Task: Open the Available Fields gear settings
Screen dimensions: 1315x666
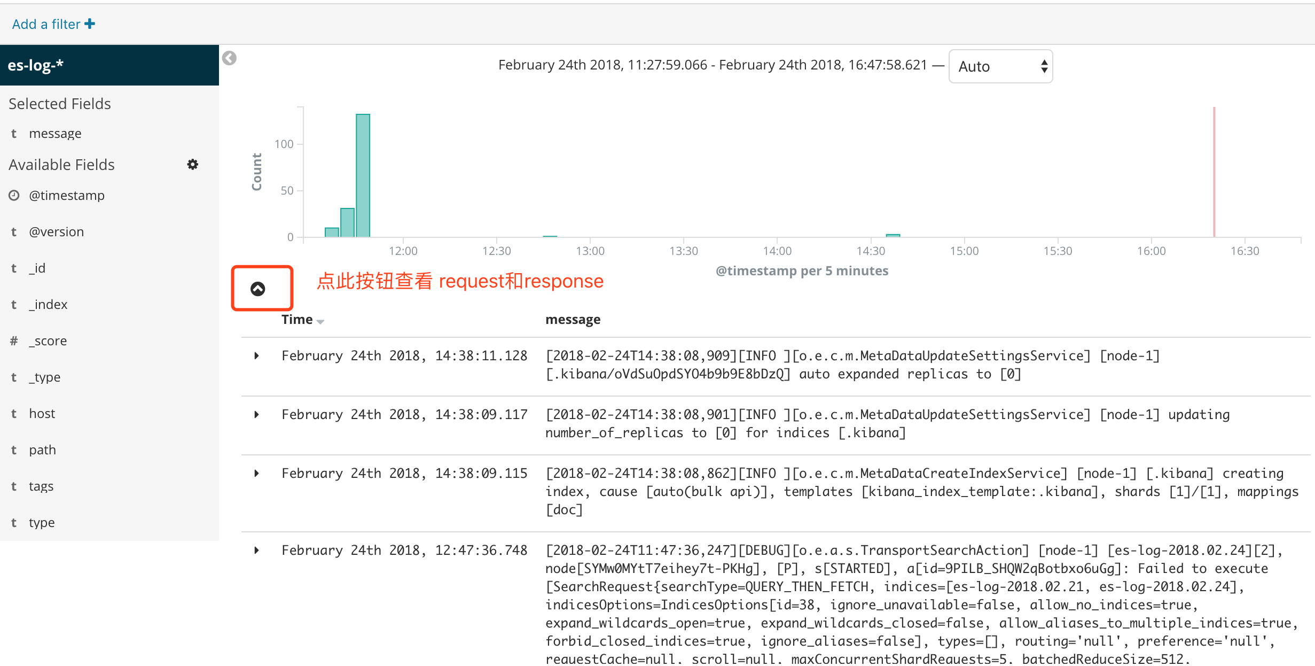Action: [193, 164]
